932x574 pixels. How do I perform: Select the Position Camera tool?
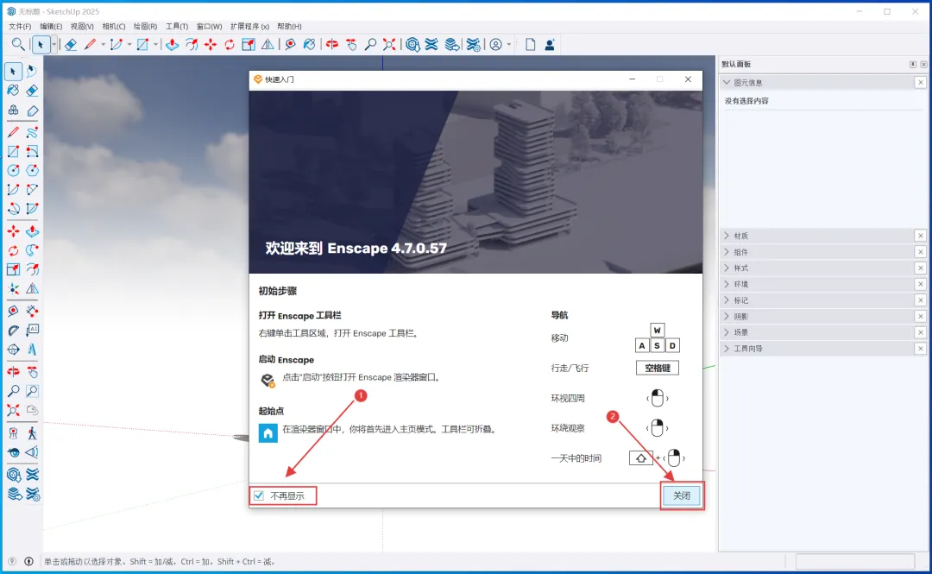pyautogui.click(x=13, y=433)
